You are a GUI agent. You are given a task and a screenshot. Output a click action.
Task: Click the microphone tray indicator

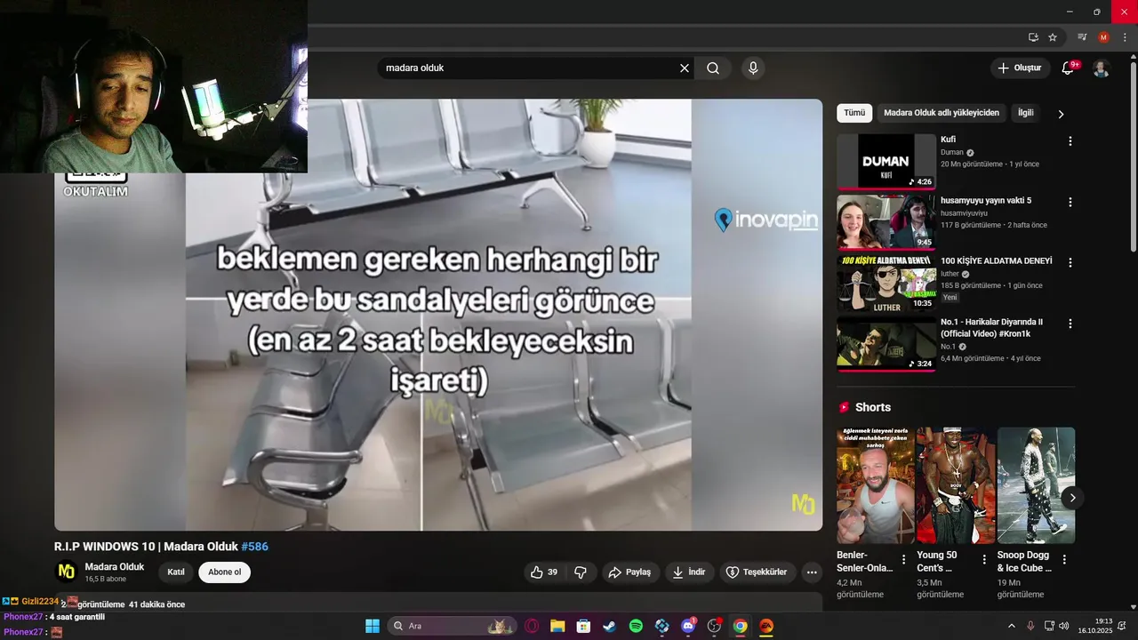1030,626
